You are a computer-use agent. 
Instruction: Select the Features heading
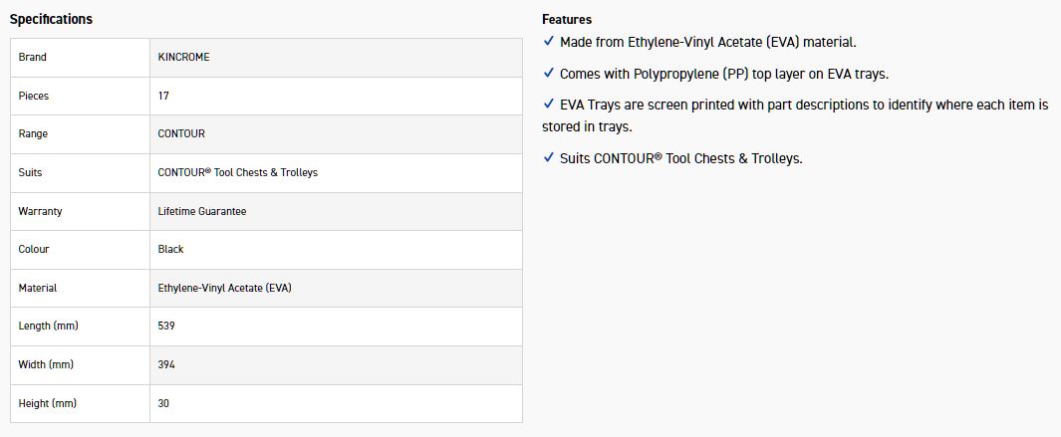pyautogui.click(x=567, y=19)
